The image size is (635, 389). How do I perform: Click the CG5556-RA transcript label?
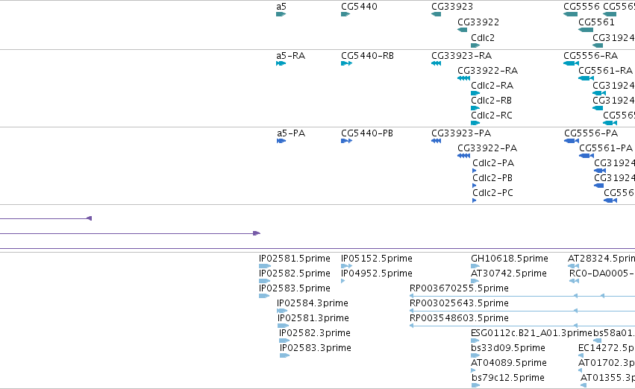pyautogui.click(x=591, y=56)
